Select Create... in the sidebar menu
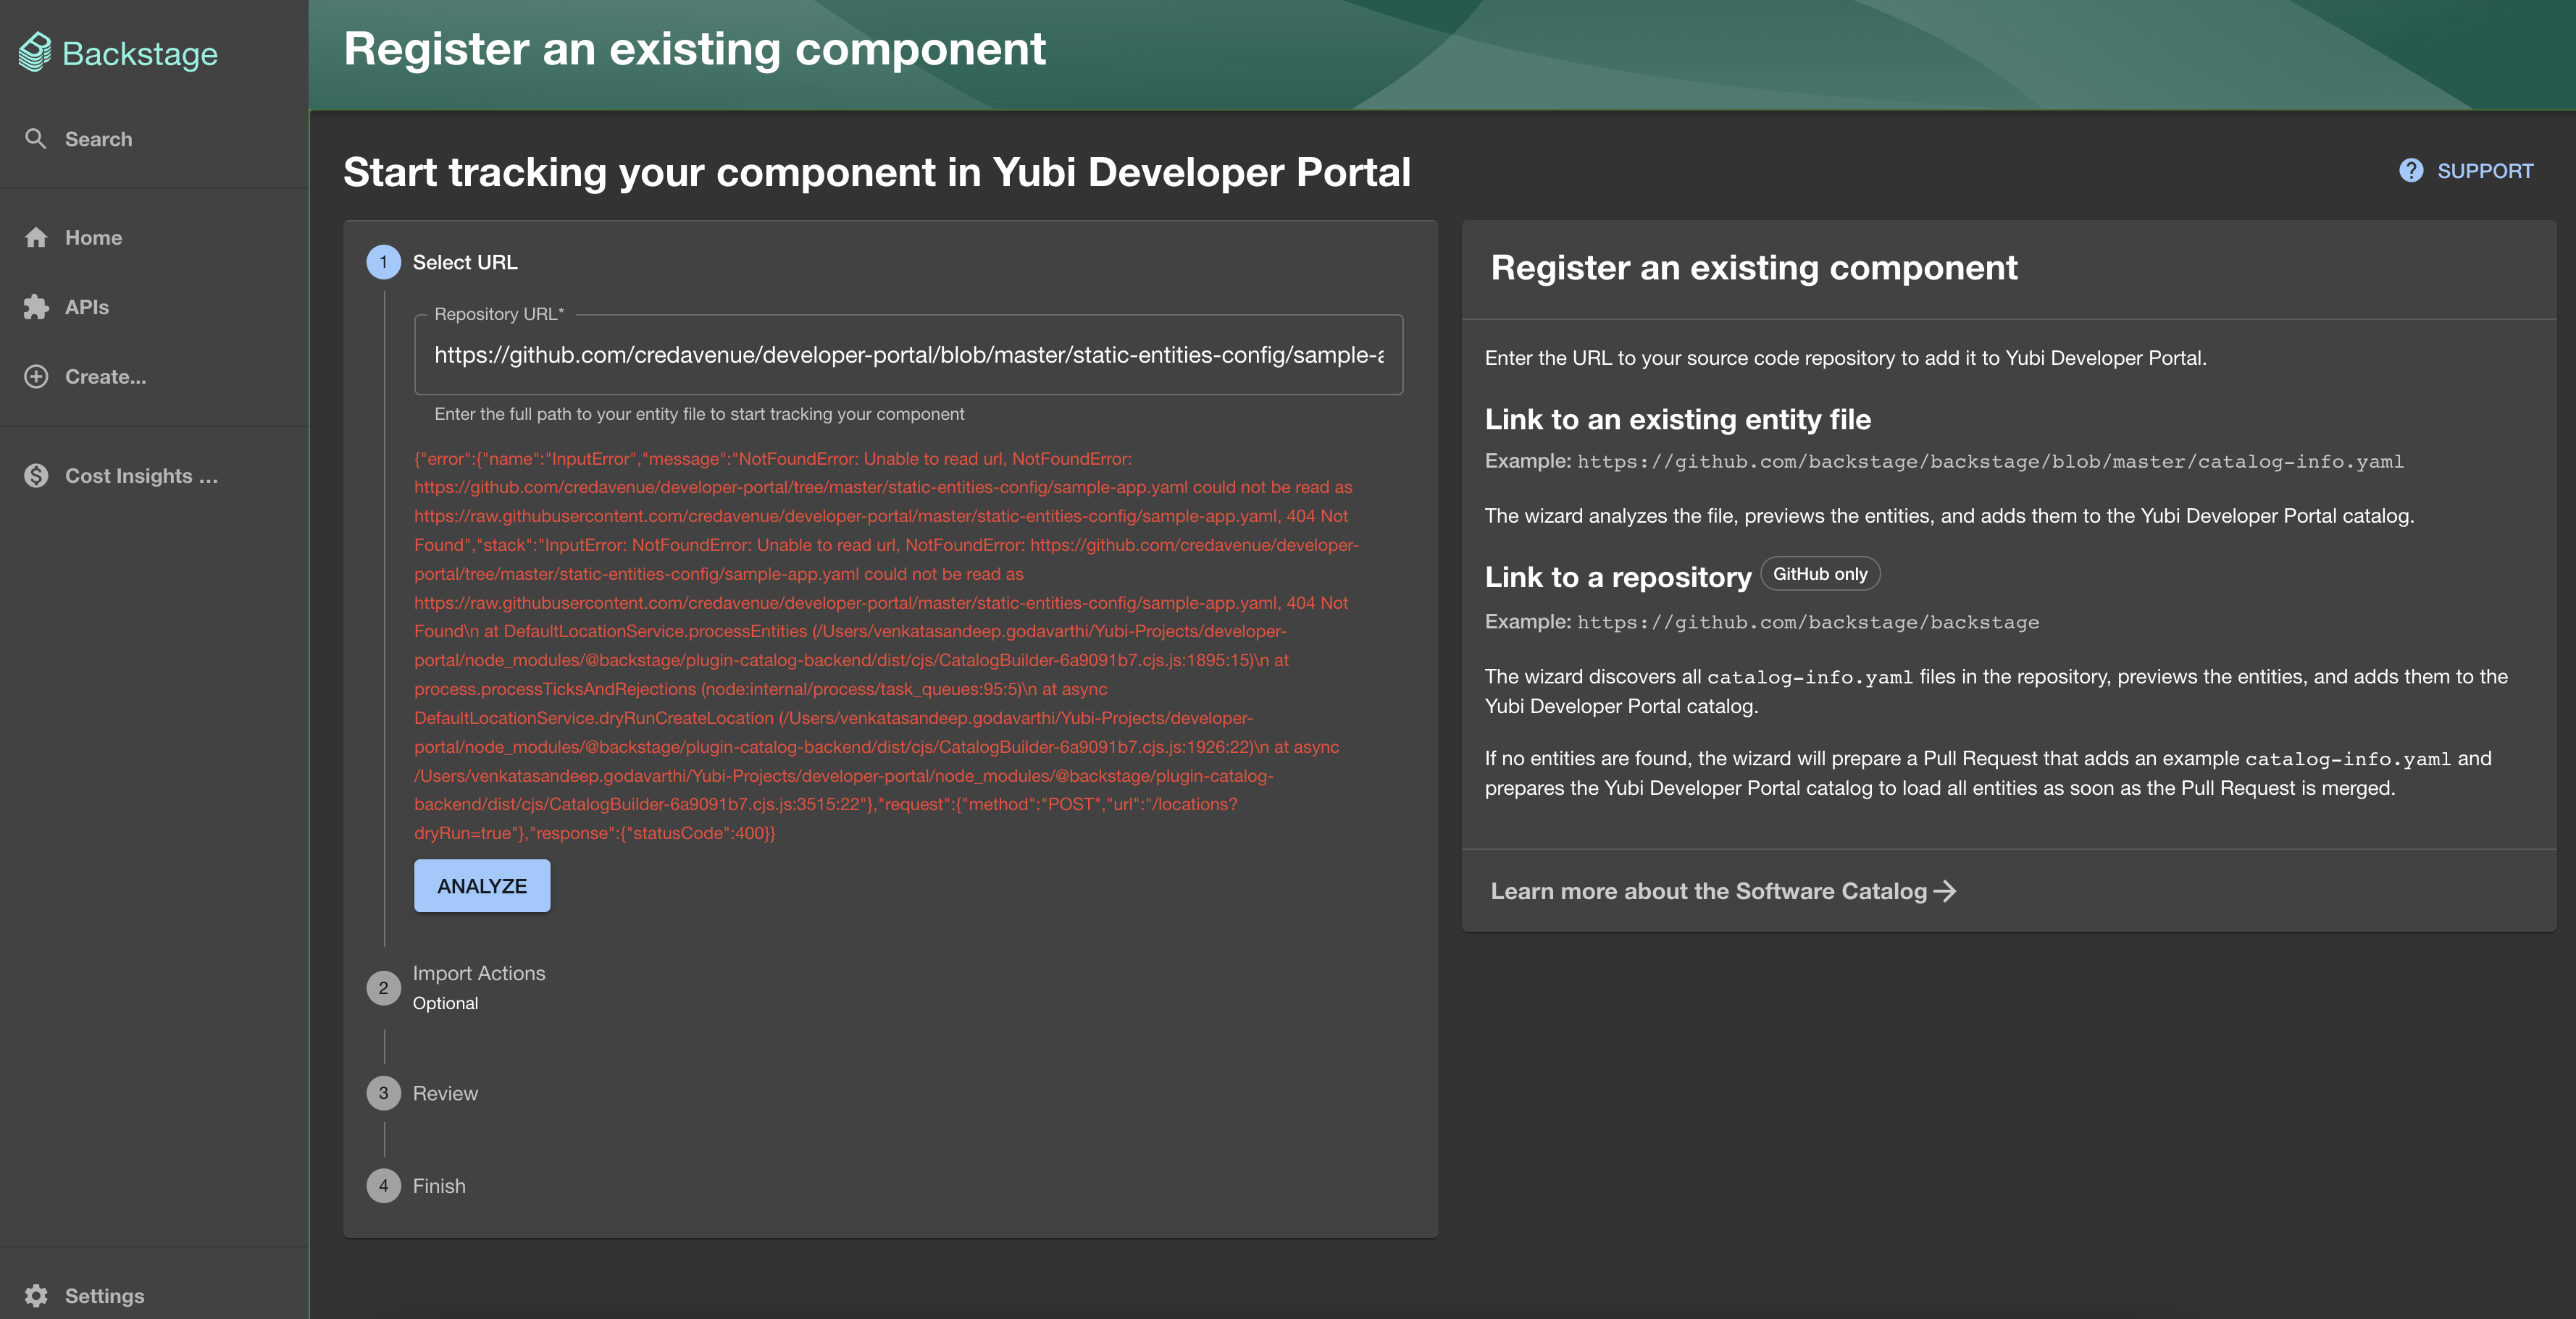2576x1319 pixels. pos(104,376)
